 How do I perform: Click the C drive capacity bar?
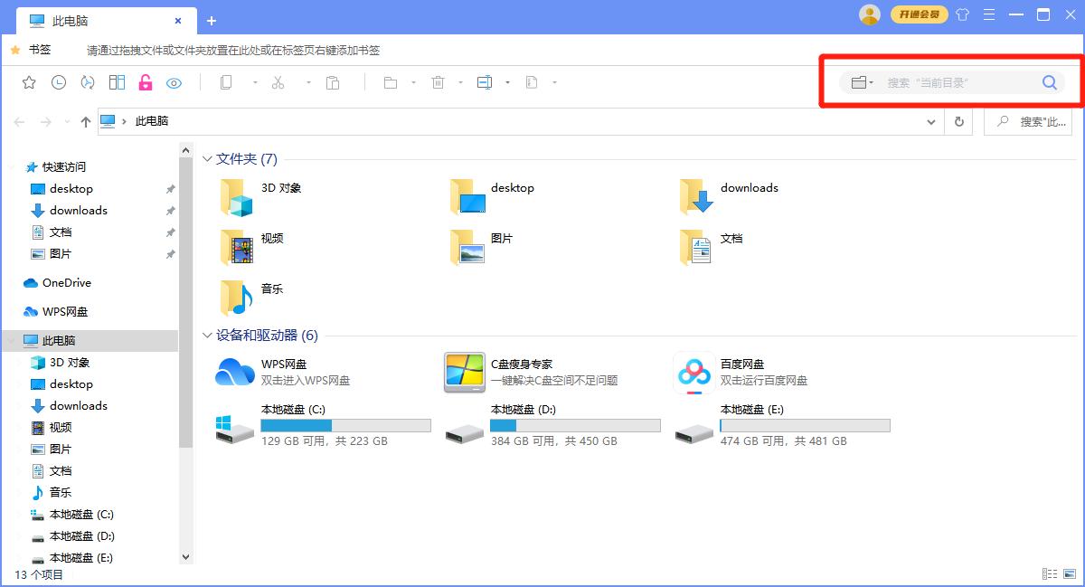coord(345,424)
